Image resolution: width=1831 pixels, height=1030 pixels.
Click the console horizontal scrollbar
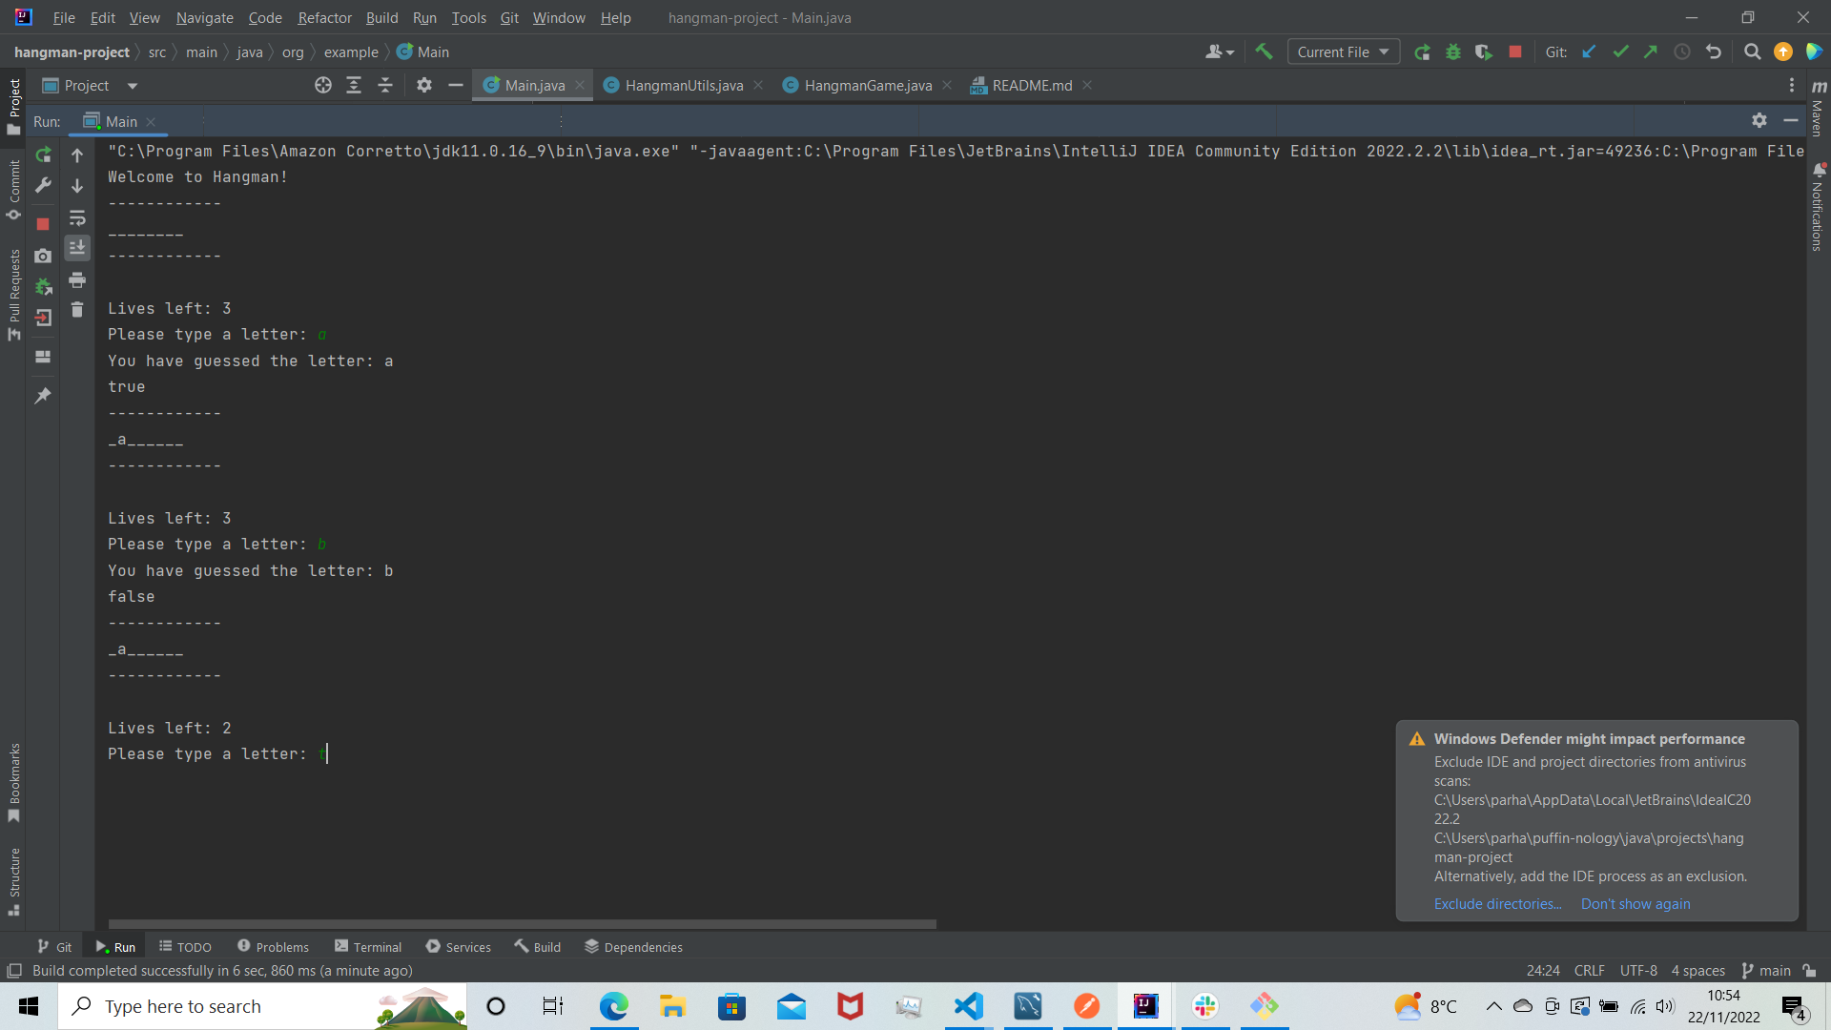(523, 924)
